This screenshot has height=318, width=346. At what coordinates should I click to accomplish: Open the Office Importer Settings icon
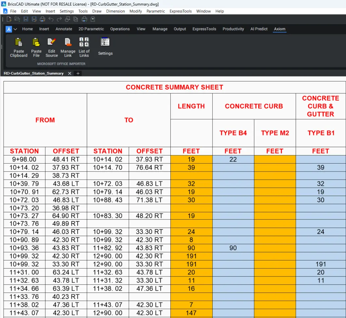click(x=105, y=43)
